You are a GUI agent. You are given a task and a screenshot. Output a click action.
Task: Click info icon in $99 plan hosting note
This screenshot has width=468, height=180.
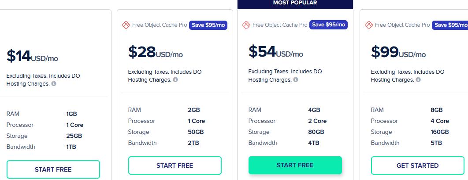tap(418, 80)
